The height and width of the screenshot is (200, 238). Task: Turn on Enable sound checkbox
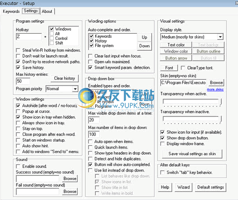click(x=18, y=166)
